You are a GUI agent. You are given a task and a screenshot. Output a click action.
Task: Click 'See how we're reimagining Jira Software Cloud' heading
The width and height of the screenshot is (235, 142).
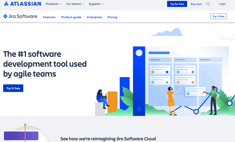(108, 139)
